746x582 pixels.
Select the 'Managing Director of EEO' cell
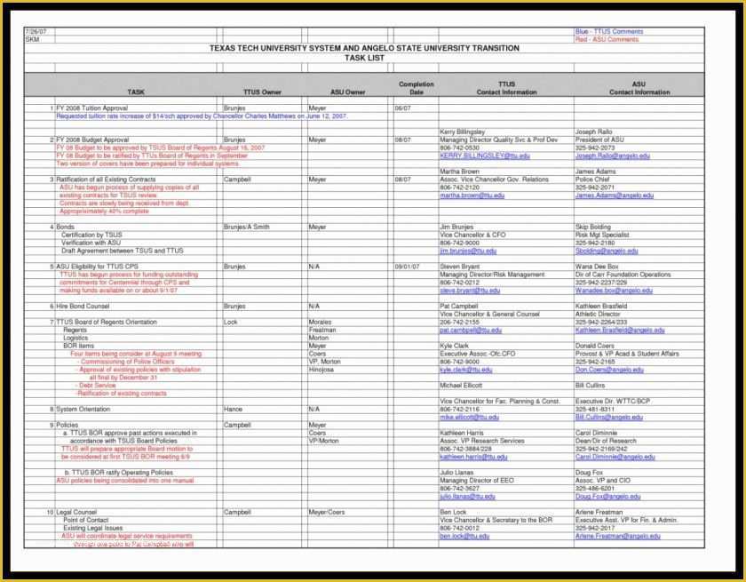click(477, 481)
